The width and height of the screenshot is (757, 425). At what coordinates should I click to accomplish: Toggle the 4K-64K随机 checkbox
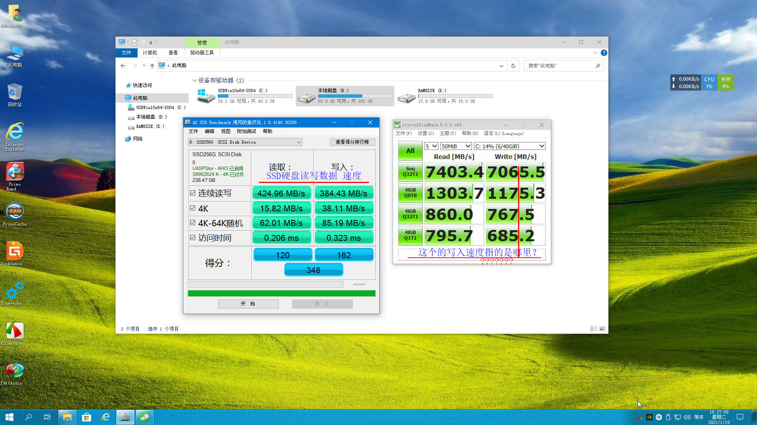click(x=192, y=223)
